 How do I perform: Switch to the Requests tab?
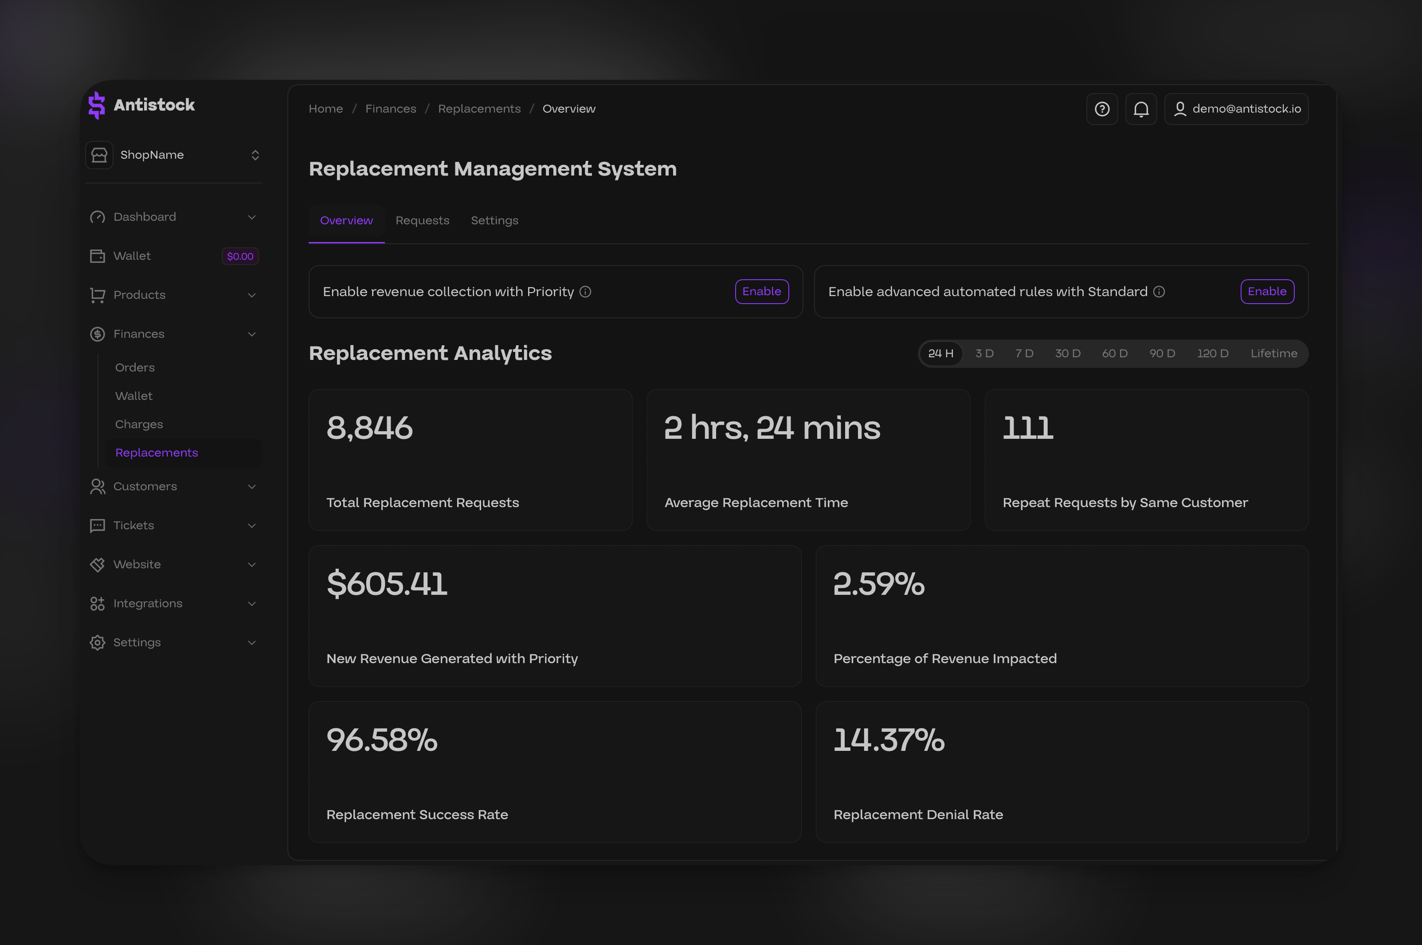click(422, 221)
